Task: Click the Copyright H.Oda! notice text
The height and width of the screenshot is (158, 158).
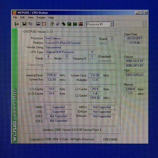Action: (62, 139)
